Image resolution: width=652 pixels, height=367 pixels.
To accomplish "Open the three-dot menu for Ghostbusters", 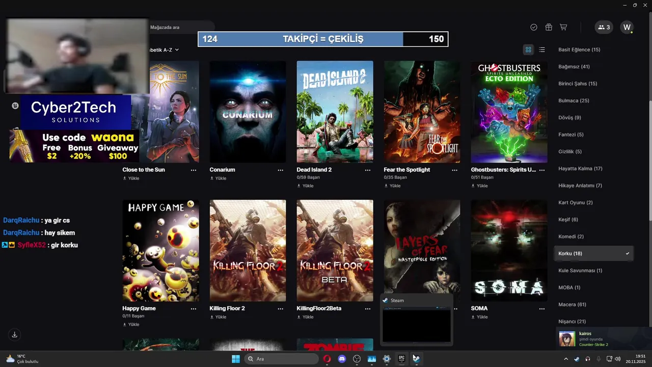I will click(x=542, y=170).
